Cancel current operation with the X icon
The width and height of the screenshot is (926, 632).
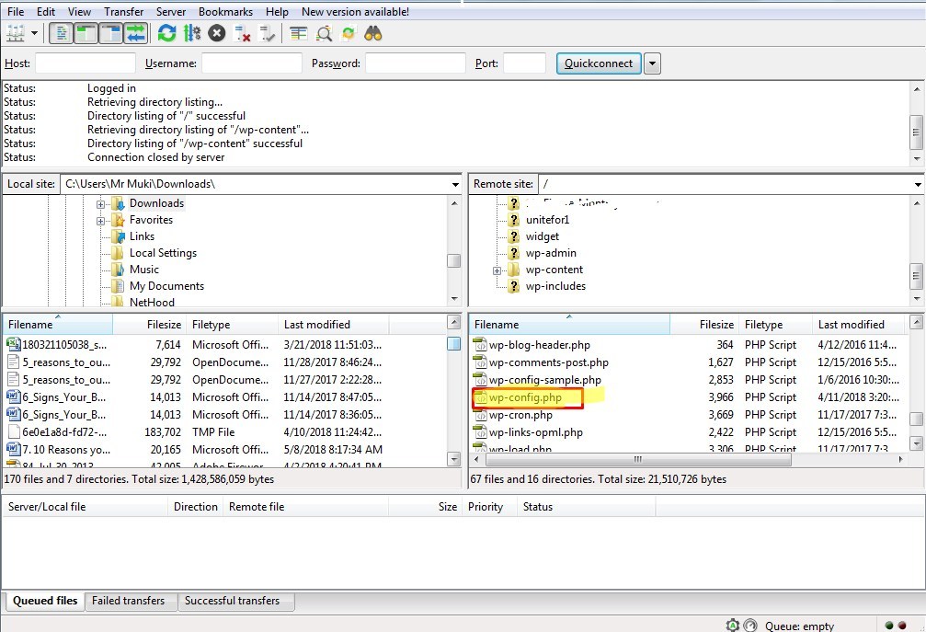(217, 34)
